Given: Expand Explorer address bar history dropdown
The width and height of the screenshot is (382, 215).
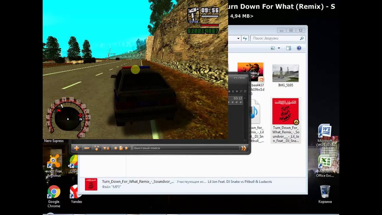Looking at the screenshot, I should coord(238,39).
